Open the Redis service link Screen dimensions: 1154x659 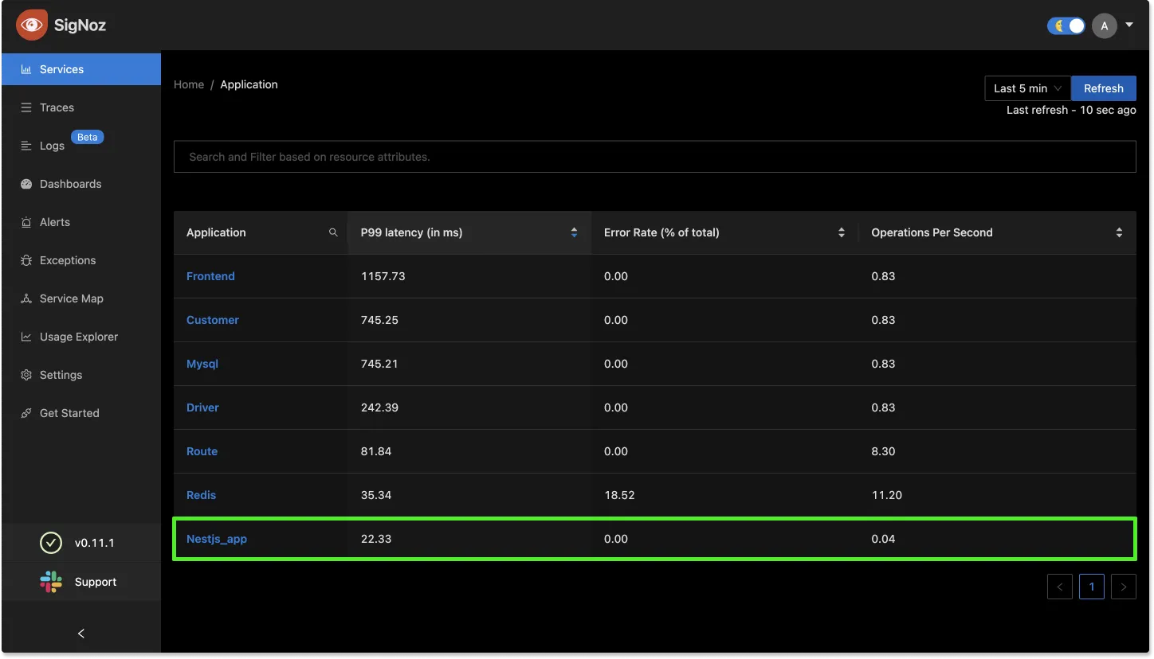tap(201, 495)
